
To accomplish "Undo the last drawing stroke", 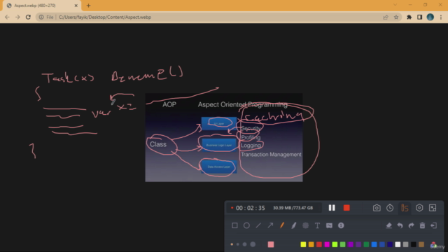I will [x=400, y=225].
